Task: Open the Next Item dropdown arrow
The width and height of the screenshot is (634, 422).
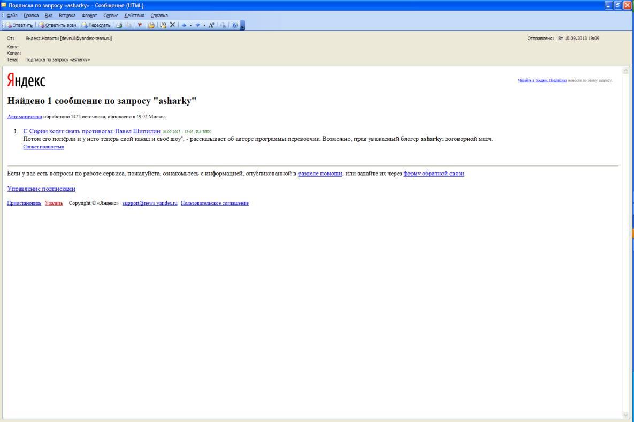Action: click(x=204, y=25)
